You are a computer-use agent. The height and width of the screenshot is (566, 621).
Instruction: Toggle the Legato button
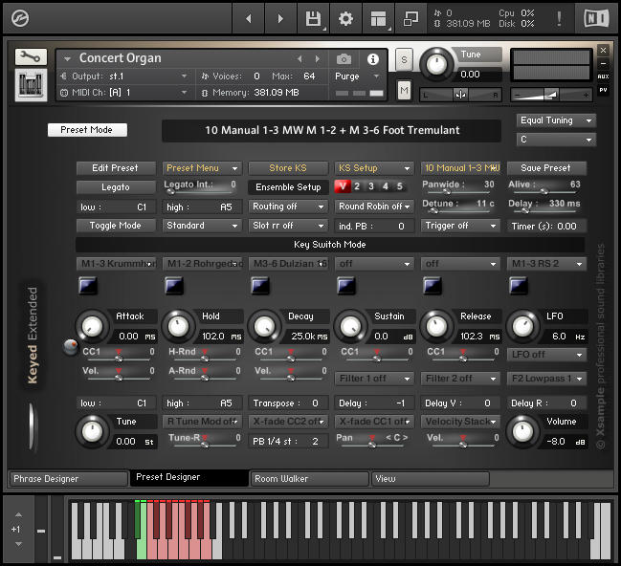tap(116, 187)
